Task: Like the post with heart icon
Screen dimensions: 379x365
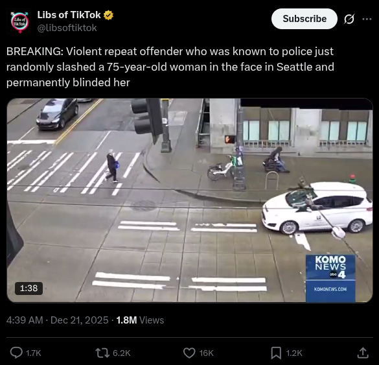Action: (189, 353)
